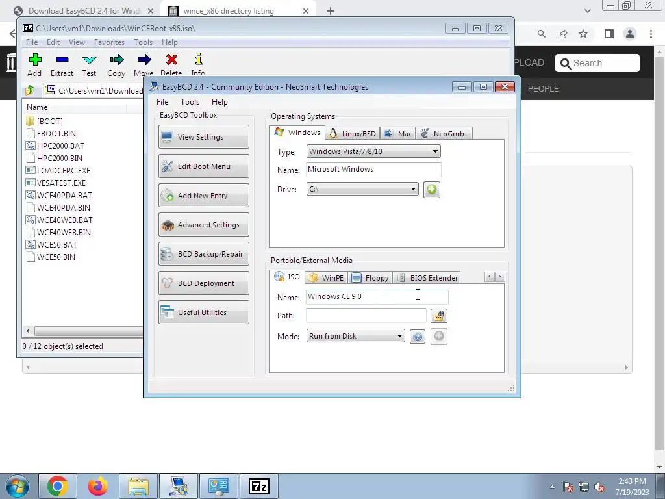The width and height of the screenshot is (665, 499).
Task: Select EBOOT.BIN in 7-Zip list
Action: coord(51,134)
